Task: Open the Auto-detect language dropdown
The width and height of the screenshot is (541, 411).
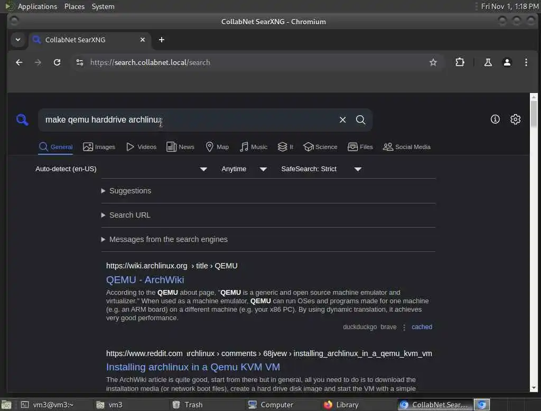Action: (121, 169)
